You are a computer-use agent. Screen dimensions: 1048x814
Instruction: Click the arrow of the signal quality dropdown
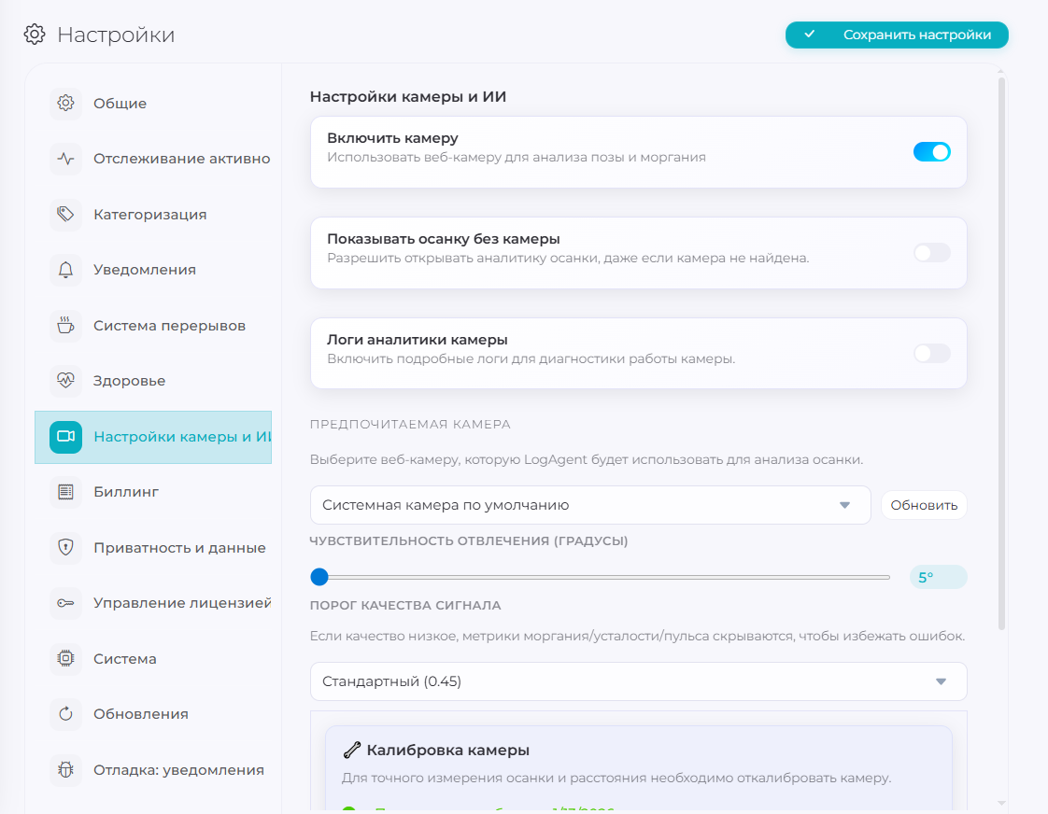[x=942, y=681]
